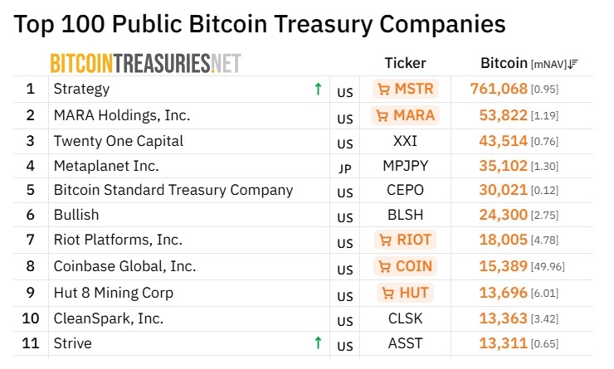Click the sort descending icon in Bitcoin header

pos(575,63)
